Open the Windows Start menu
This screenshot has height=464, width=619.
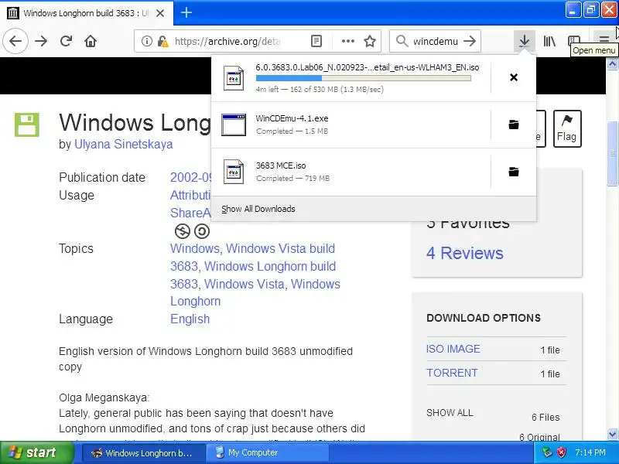pyautogui.click(x=36, y=452)
